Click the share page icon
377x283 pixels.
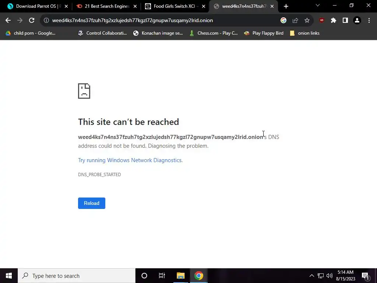[x=295, y=21]
